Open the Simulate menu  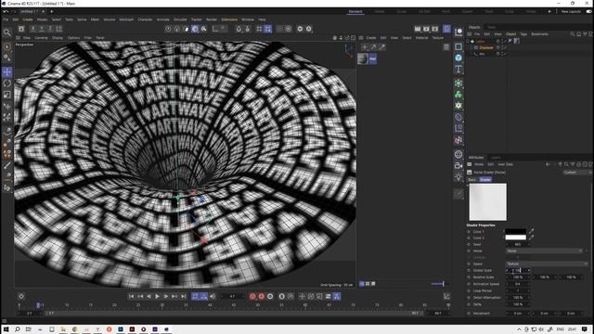180,19
